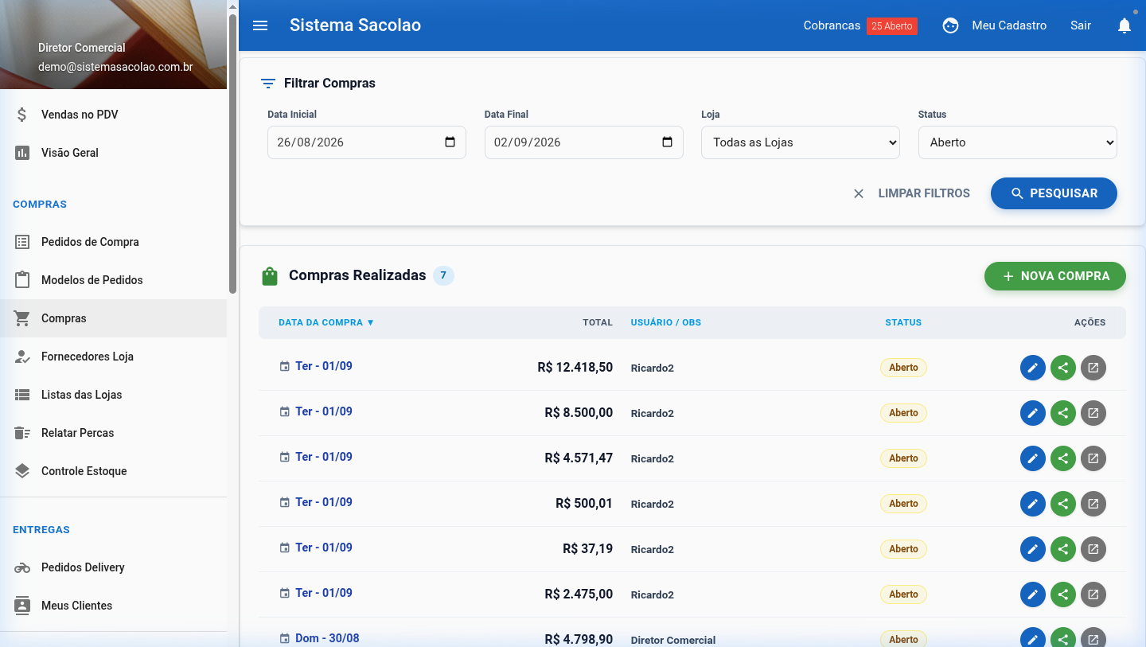Expand the Loja dropdown
This screenshot has height=647, width=1146.
pyautogui.click(x=801, y=142)
